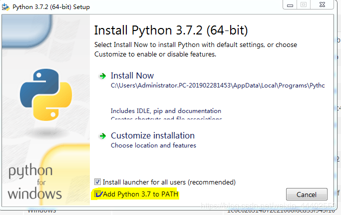Enable the Add Python 3.7 to PATH checkbox
341x215 pixels.
coord(98,194)
